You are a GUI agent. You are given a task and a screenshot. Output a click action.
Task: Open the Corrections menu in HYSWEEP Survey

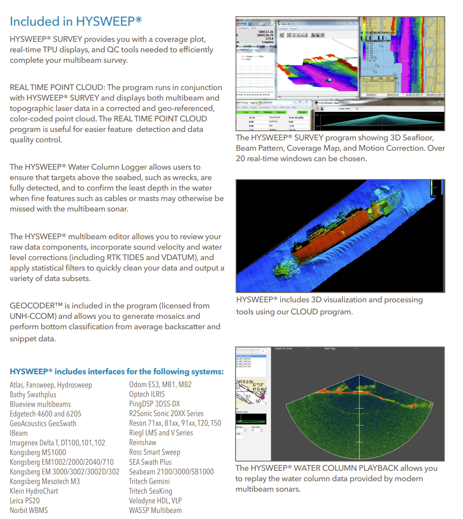pos(265,107)
